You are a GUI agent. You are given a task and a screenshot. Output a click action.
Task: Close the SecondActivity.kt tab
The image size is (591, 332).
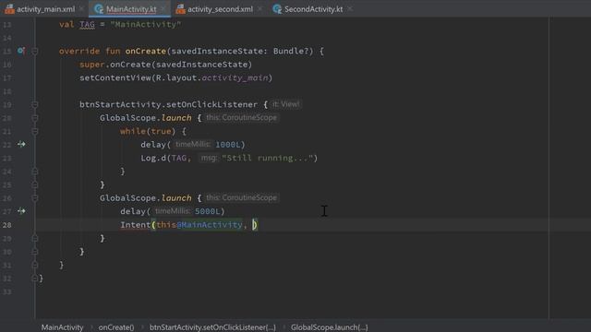coord(350,8)
